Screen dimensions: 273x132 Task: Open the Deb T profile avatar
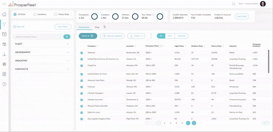(263, 4)
